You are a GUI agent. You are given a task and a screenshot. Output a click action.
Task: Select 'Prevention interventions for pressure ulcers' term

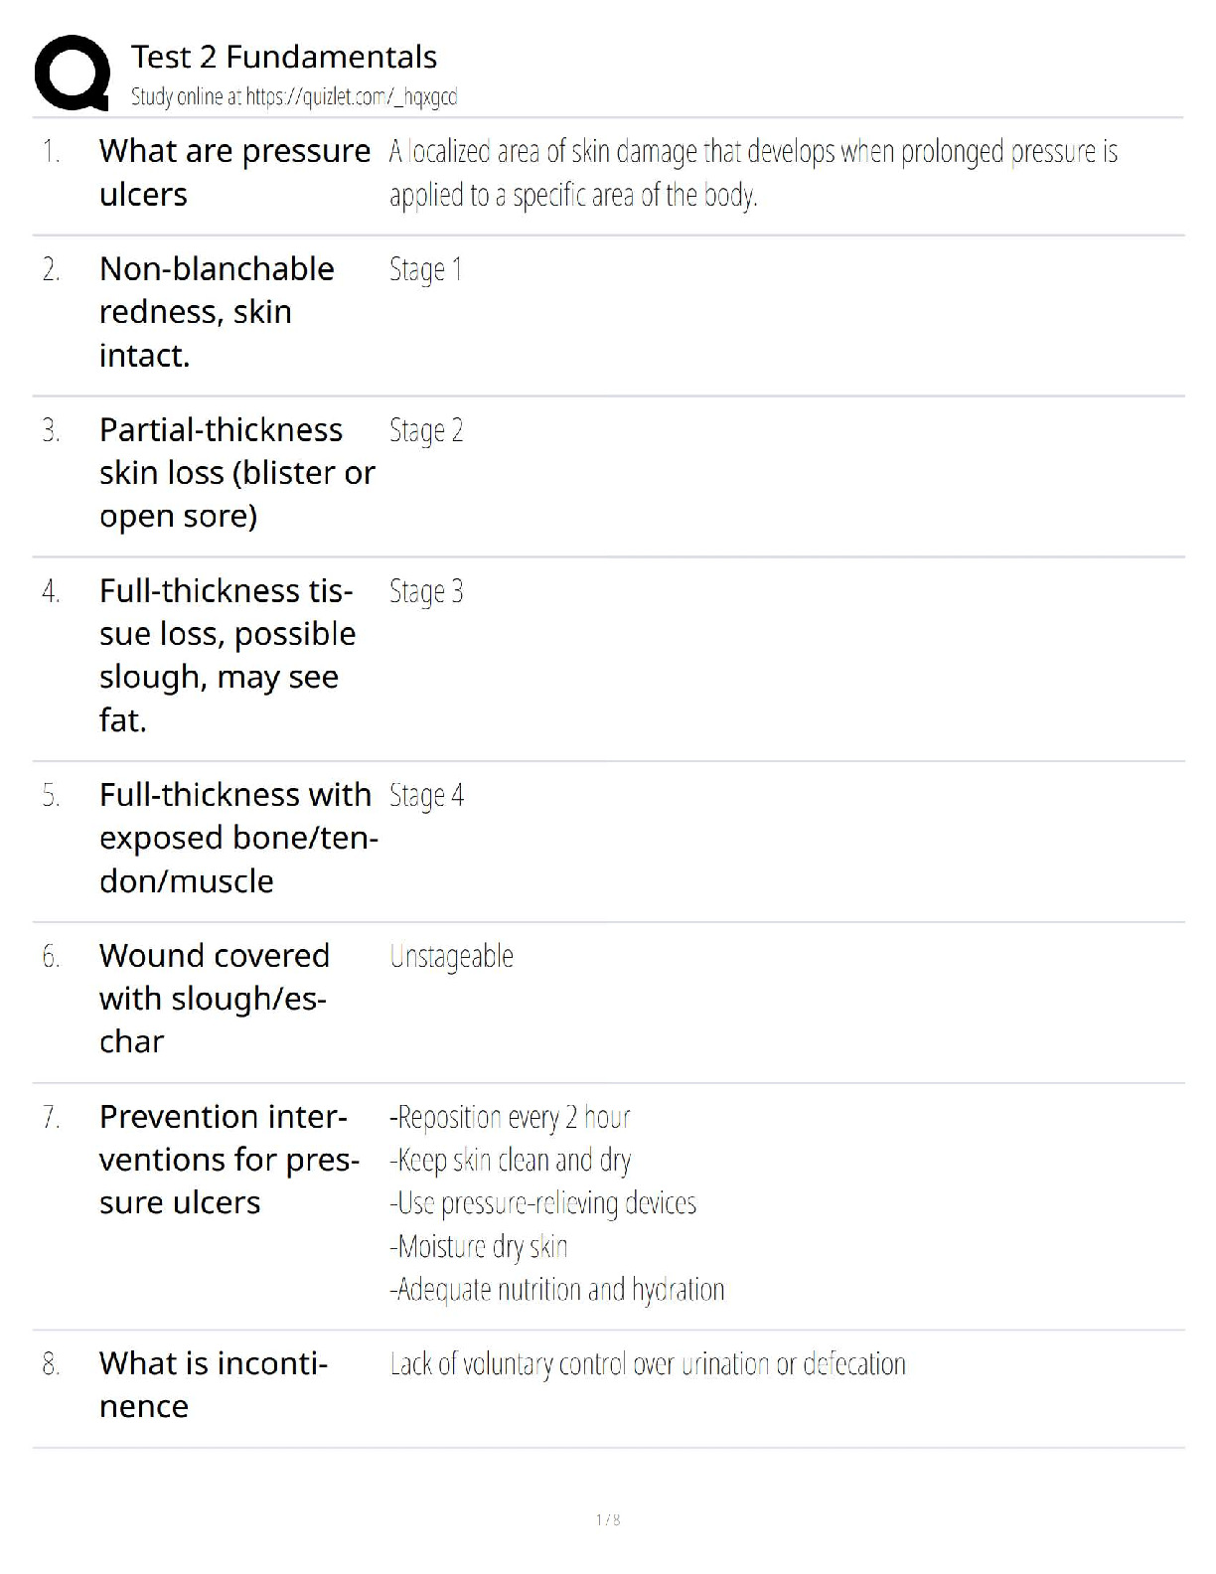coord(229,1160)
